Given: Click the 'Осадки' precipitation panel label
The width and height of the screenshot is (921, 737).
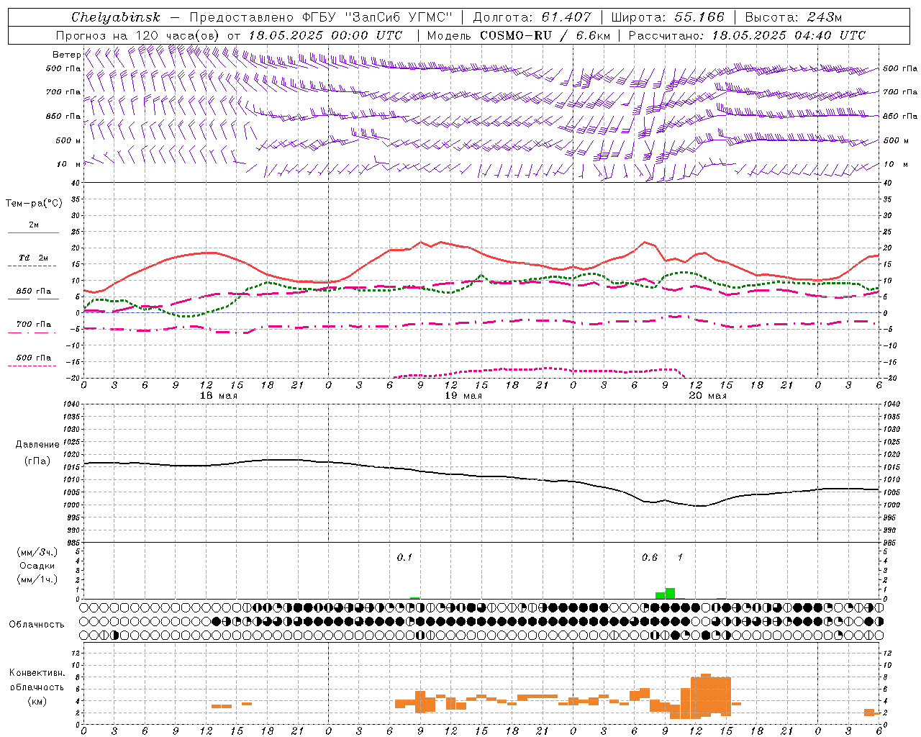Looking at the screenshot, I should pyautogui.click(x=37, y=566).
